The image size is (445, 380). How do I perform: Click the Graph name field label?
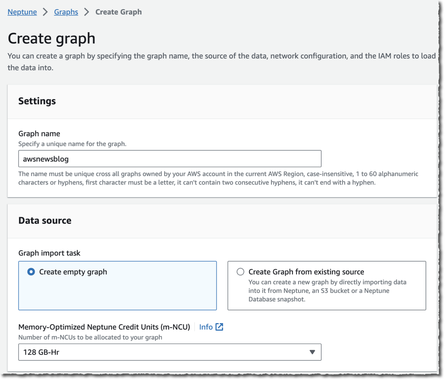39,134
